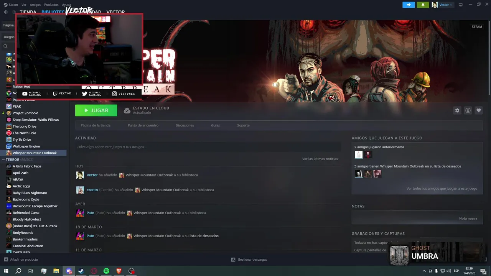Image resolution: width=491 pixels, height=276 pixels.
Task: Click the library search magnifier icon
Action: point(5,46)
